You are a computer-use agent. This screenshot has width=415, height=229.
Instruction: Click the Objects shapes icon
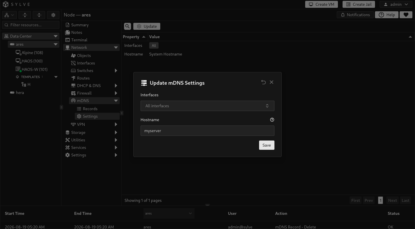(73, 56)
